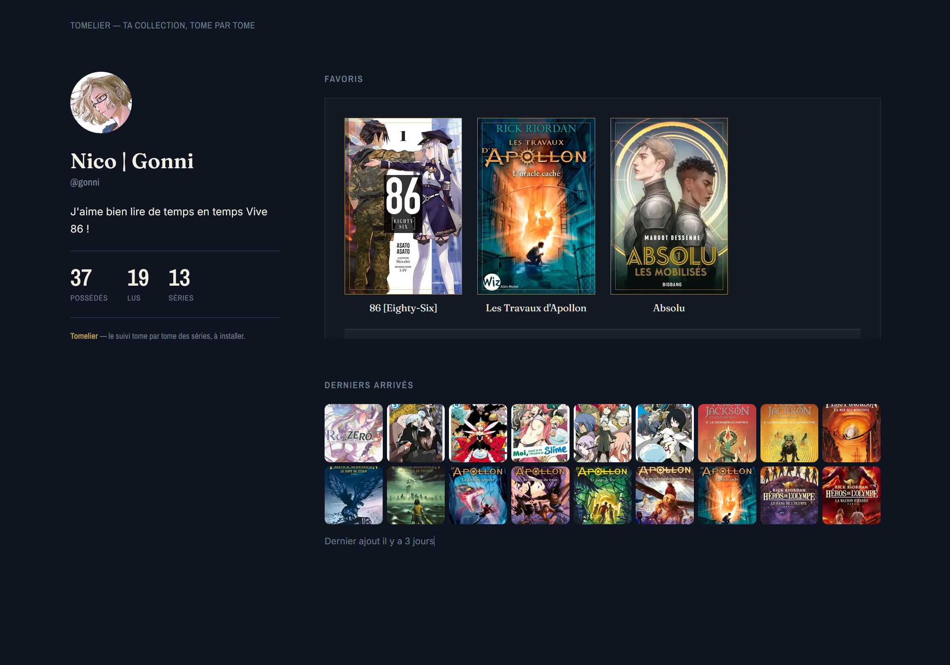
Task: Open Percy Jackson La Bataille du Labyrinthe thumbnail
Action: click(x=789, y=433)
